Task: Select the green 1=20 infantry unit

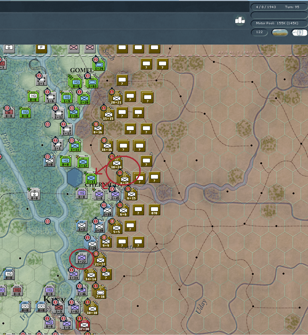Action: coord(84,99)
